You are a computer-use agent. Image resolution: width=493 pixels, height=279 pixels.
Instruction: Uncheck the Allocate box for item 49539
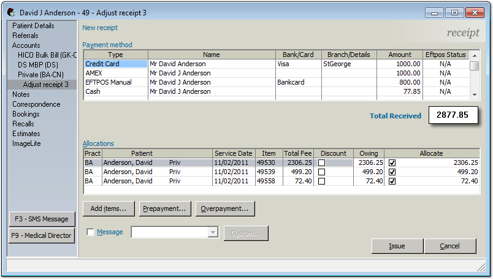392,172
